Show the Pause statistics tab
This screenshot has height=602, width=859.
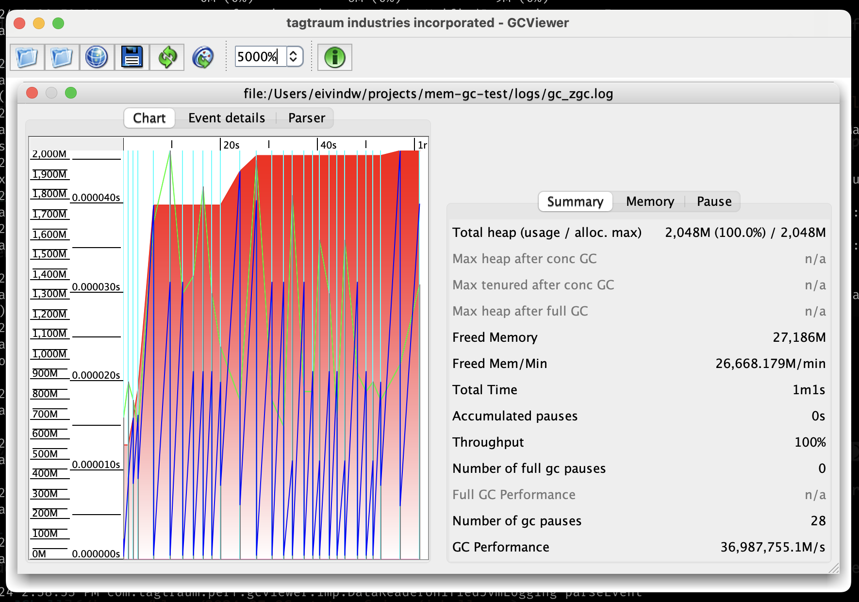pos(714,201)
